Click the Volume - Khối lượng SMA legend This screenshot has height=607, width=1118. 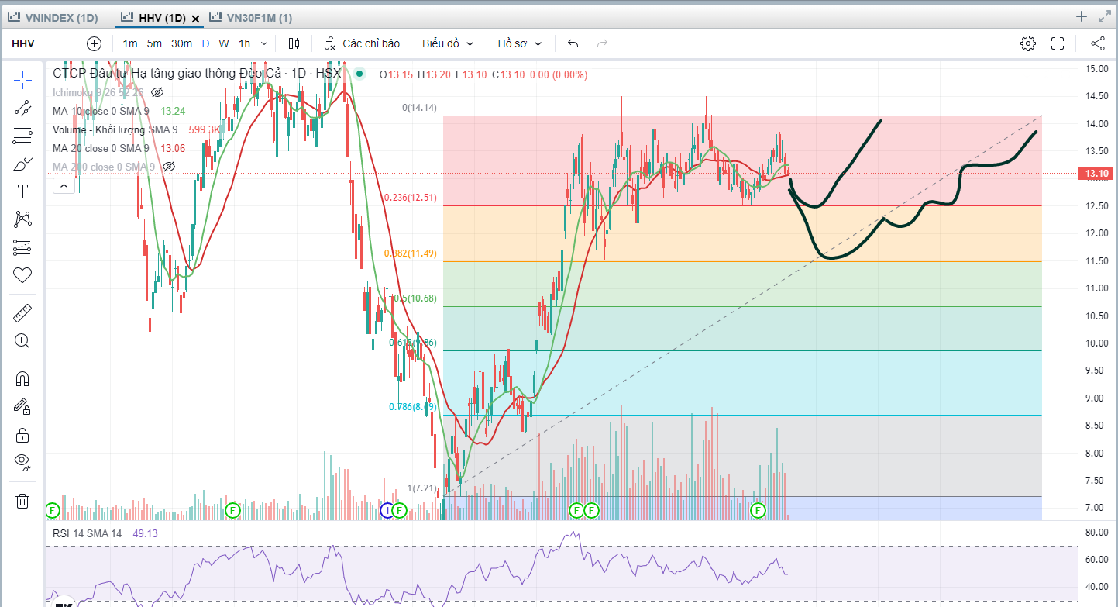coord(115,129)
